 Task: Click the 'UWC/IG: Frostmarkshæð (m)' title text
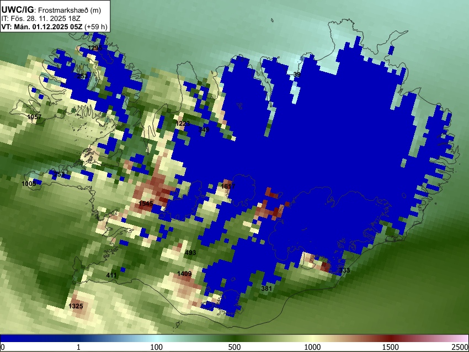[51, 10]
